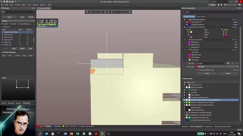Image resolution: width=243 pixels, height=136 pixels.
Task: Open the Reports menu
Action: tap(36, 5)
